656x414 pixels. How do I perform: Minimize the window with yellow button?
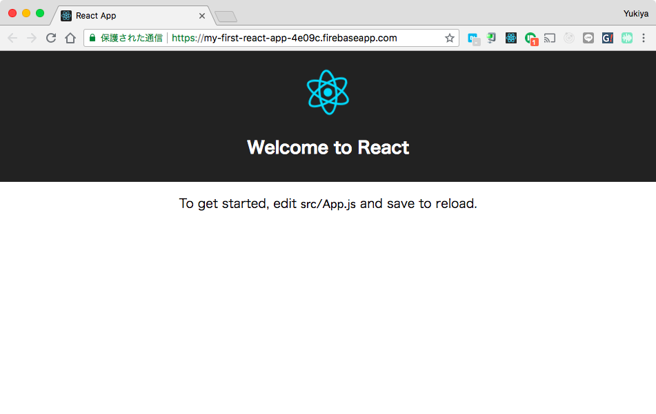point(26,13)
